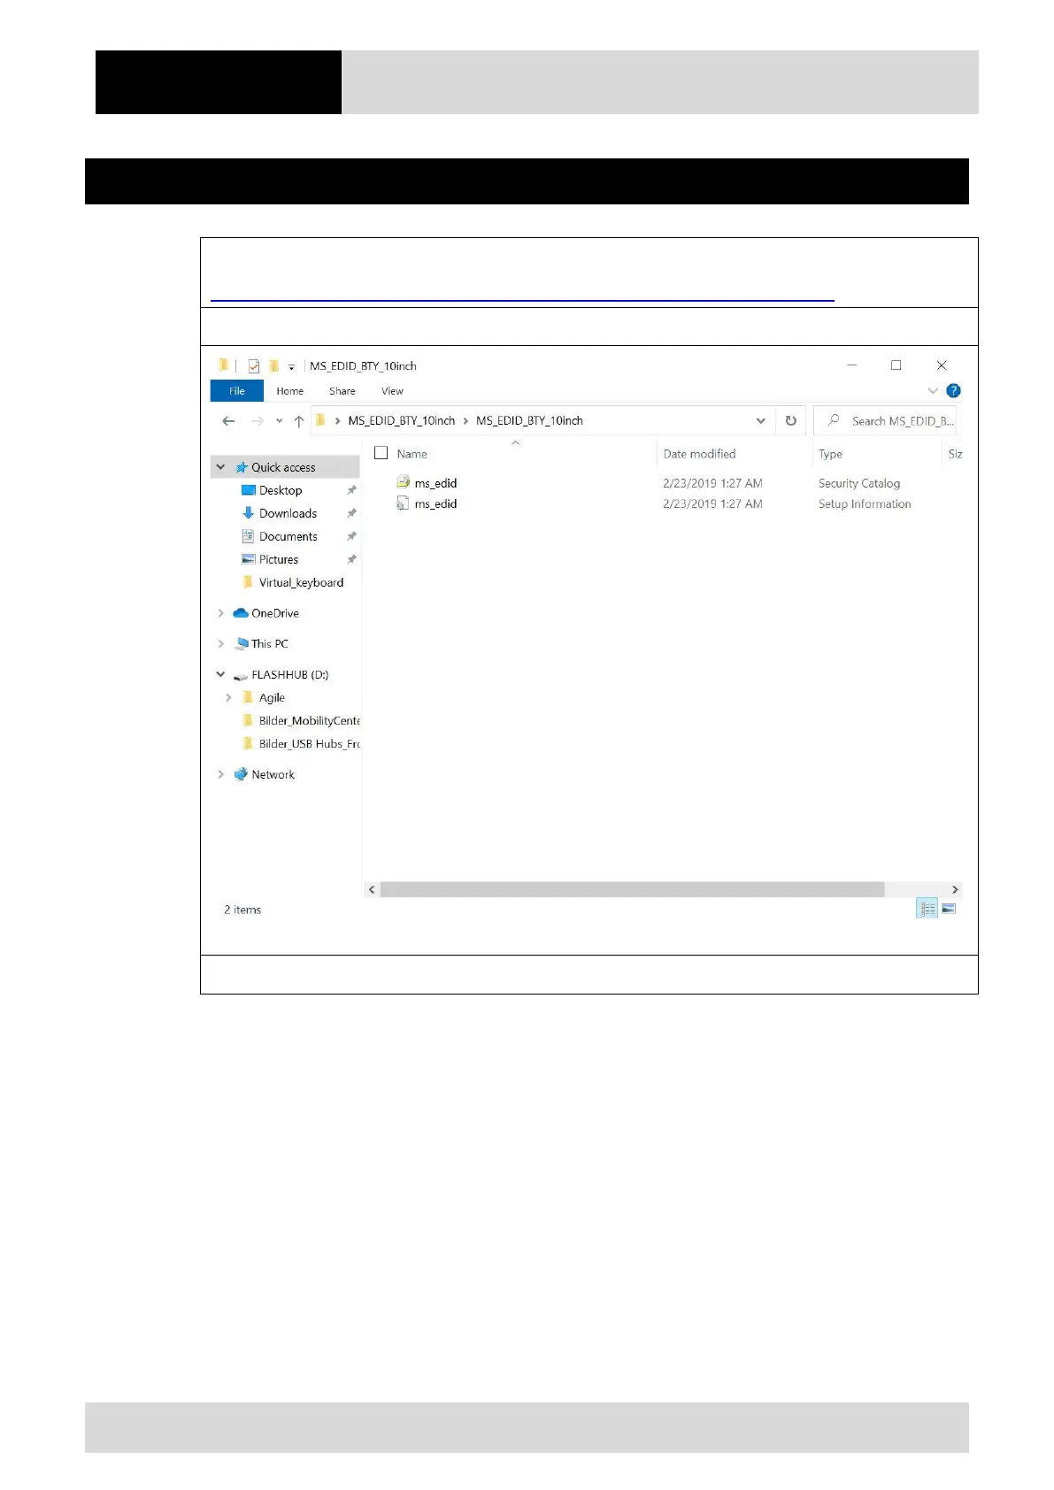The image size is (1054, 1490).
Task: Open the recent locations dropdown arrow
Action: 279,421
